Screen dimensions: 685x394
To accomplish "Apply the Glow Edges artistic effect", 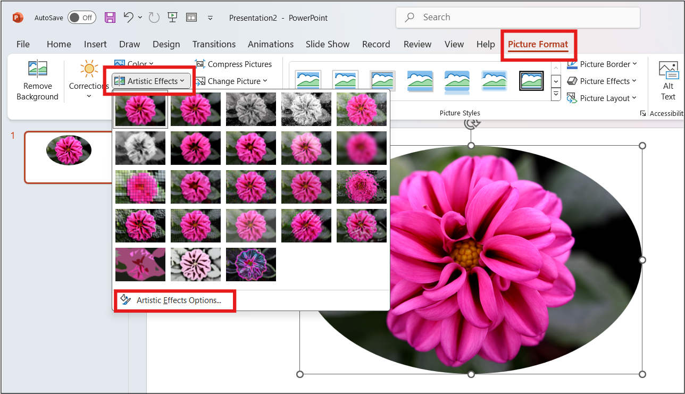I will tap(251, 264).
